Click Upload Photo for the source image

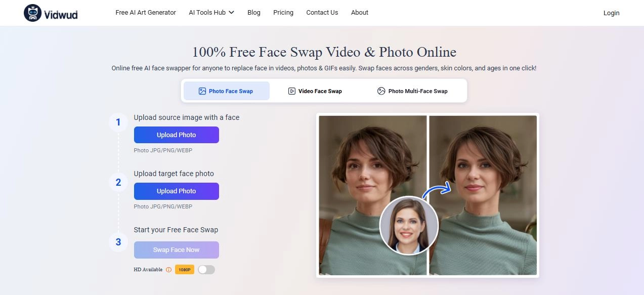point(176,135)
